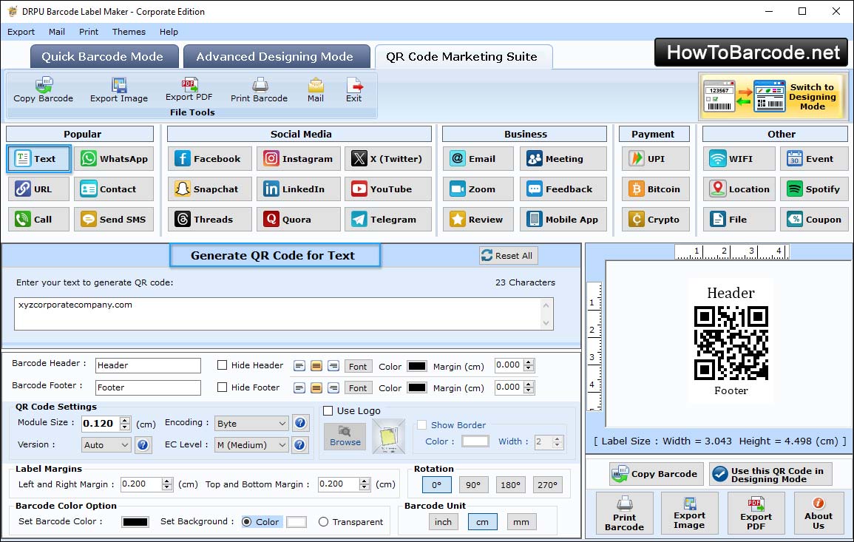
Task: Choose the Send SMS QR type
Action: click(114, 220)
